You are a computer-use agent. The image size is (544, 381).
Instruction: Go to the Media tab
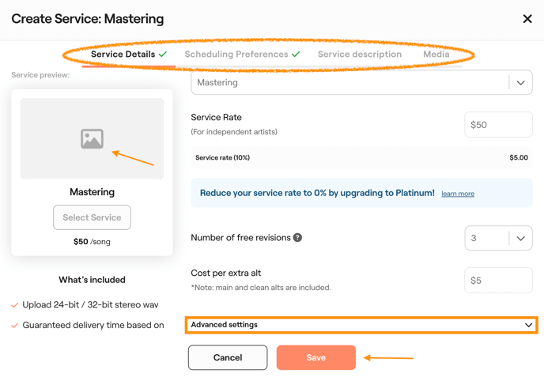pyautogui.click(x=436, y=55)
